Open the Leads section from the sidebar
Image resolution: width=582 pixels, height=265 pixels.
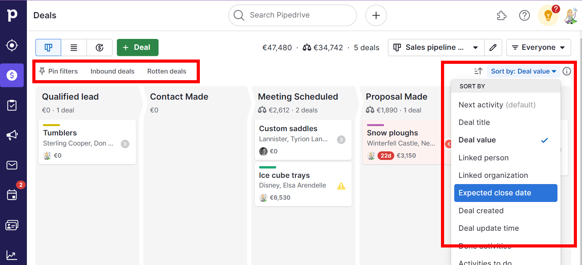pyautogui.click(x=12, y=45)
